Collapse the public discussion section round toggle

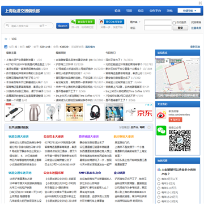149,127
